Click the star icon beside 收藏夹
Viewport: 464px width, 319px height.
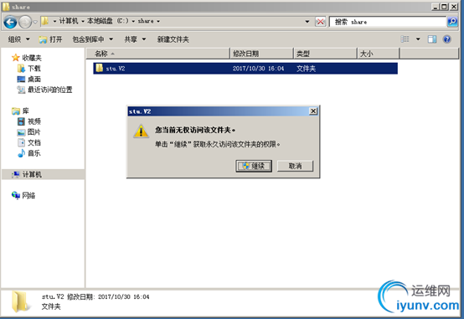(x=15, y=58)
